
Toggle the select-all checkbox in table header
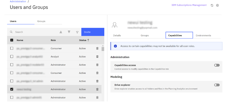(12, 40)
